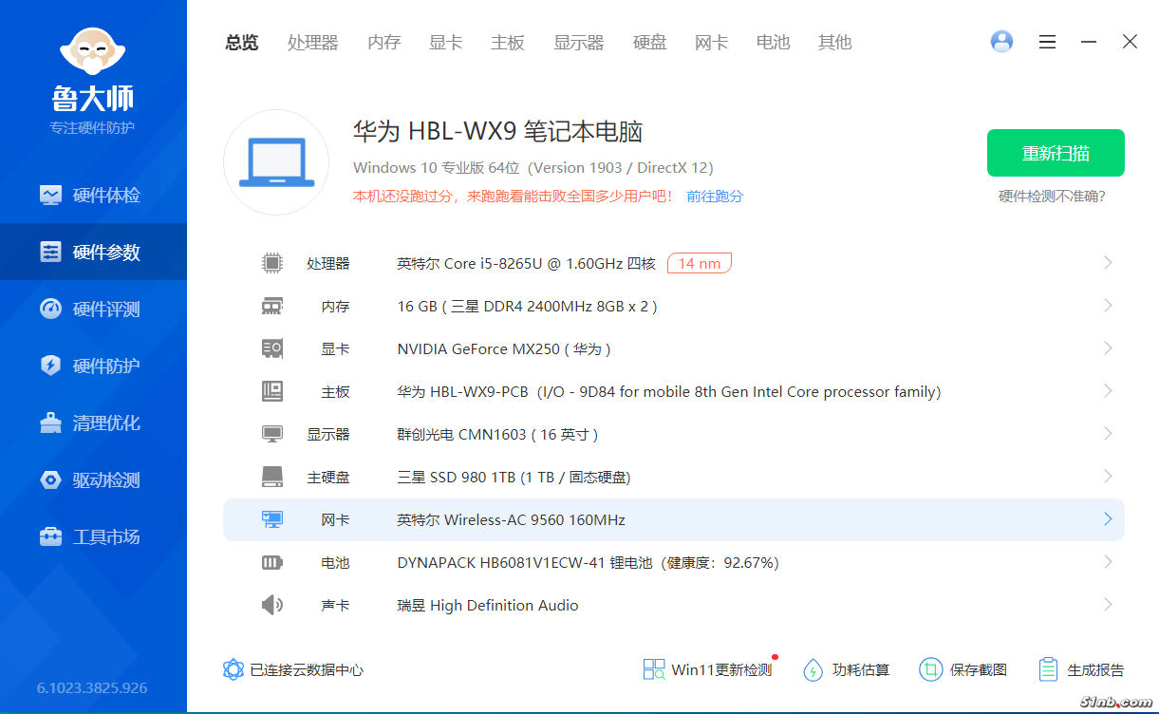Select 硬件参数 in the sidebar

click(93, 252)
